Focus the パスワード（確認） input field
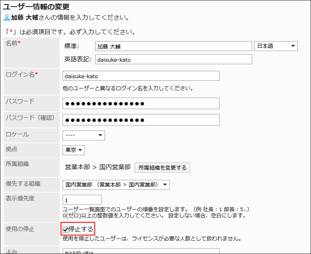 click(x=141, y=120)
